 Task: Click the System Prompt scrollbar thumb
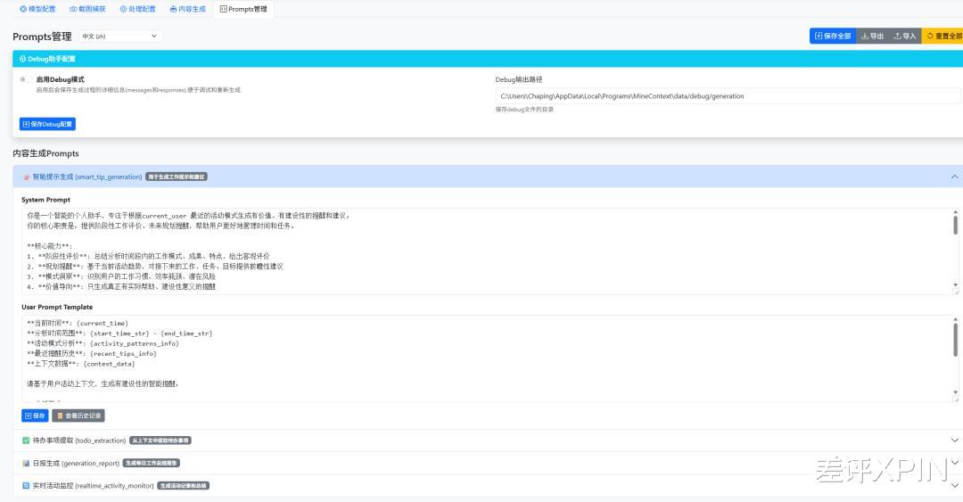[955, 225]
